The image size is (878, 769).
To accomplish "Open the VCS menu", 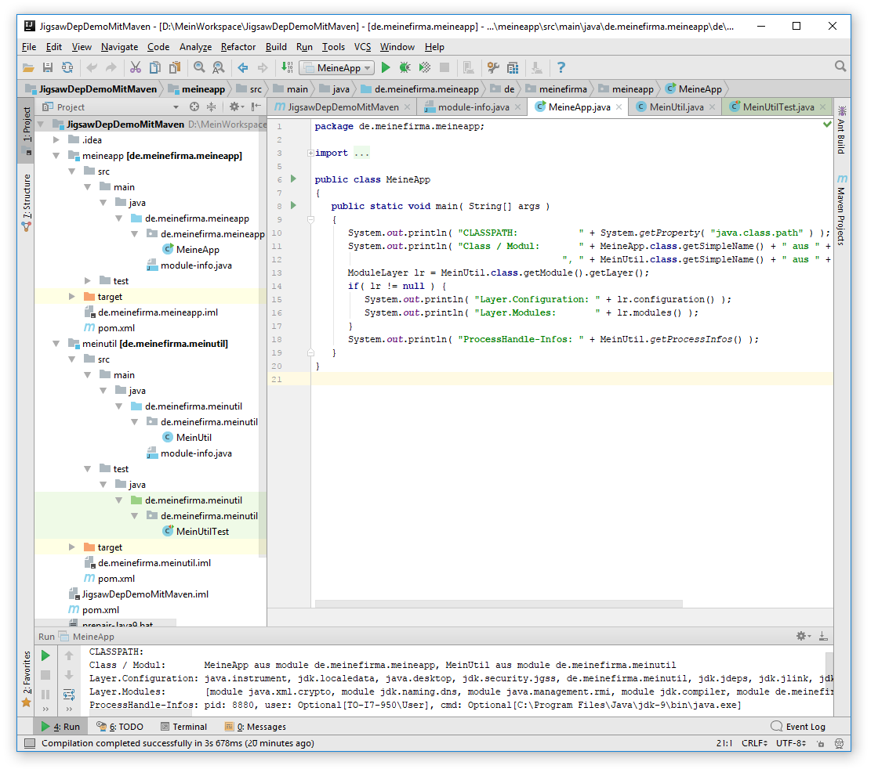I will pos(362,47).
